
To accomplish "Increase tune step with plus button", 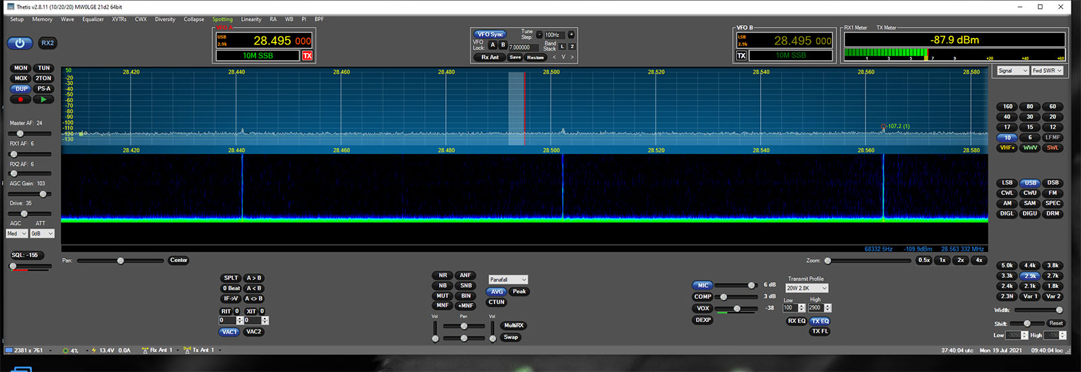I will pos(571,34).
